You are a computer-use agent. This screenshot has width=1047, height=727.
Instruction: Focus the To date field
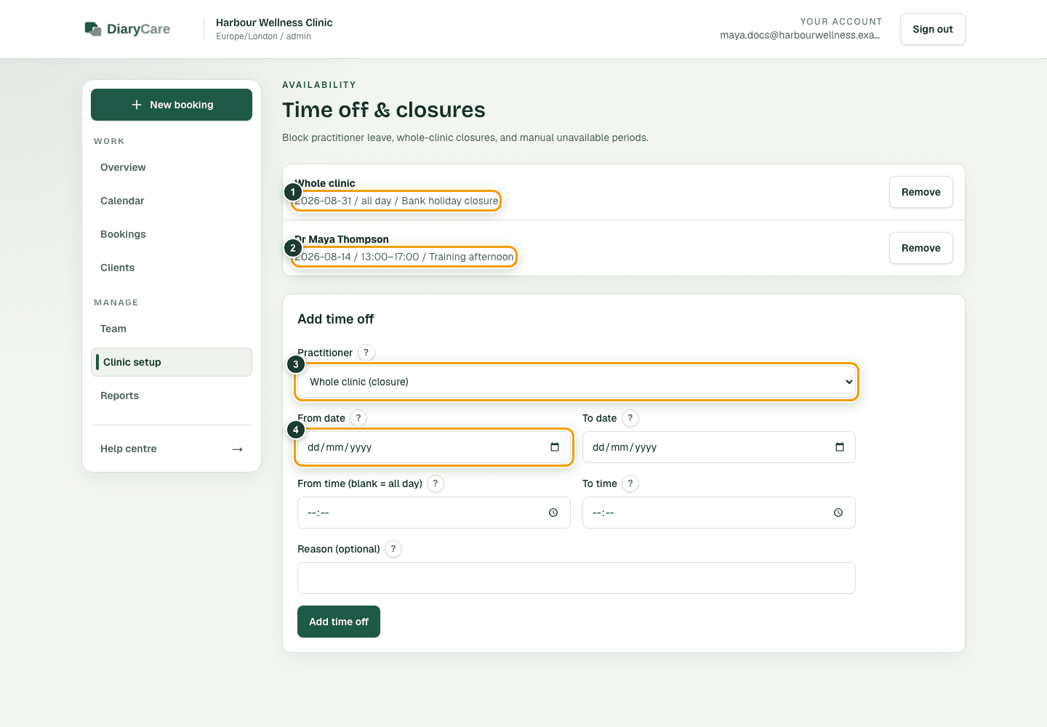coord(719,447)
